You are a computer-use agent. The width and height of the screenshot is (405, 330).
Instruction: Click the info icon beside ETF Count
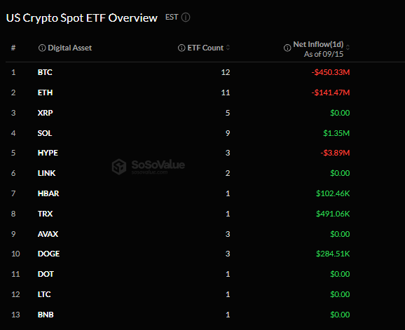click(x=181, y=48)
